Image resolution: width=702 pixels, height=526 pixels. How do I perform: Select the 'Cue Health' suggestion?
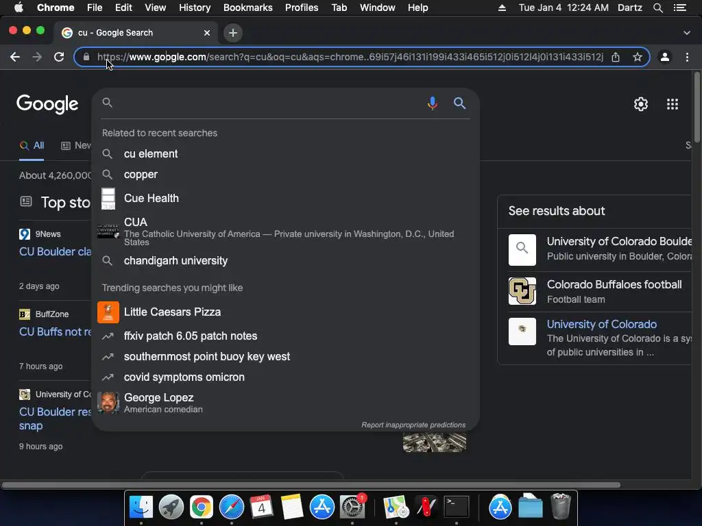[x=286, y=199]
